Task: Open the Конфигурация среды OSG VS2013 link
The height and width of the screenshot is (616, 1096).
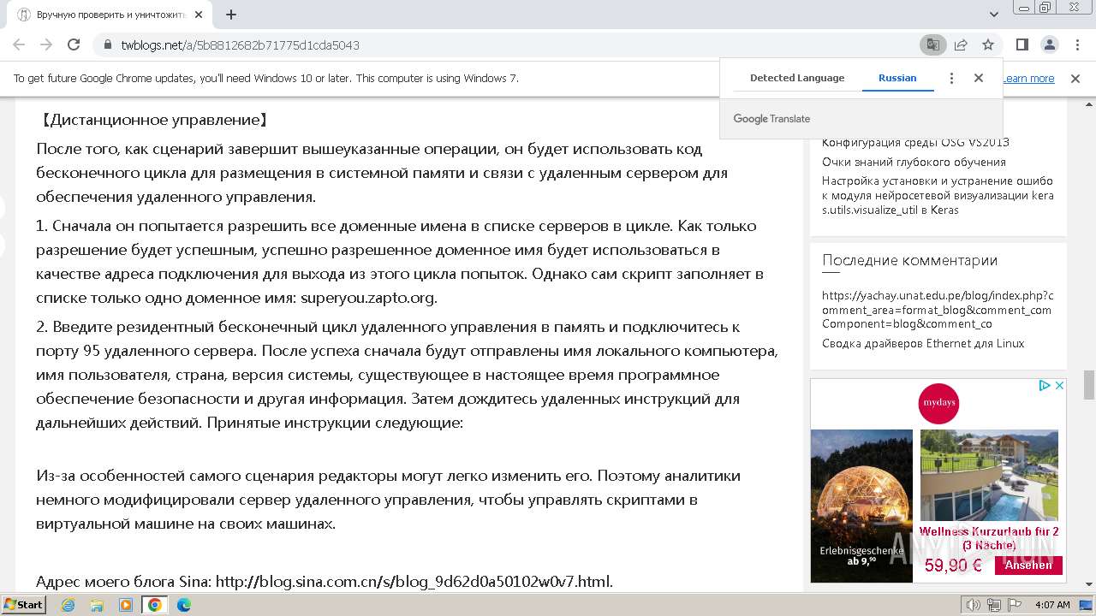Action: click(915, 143)
